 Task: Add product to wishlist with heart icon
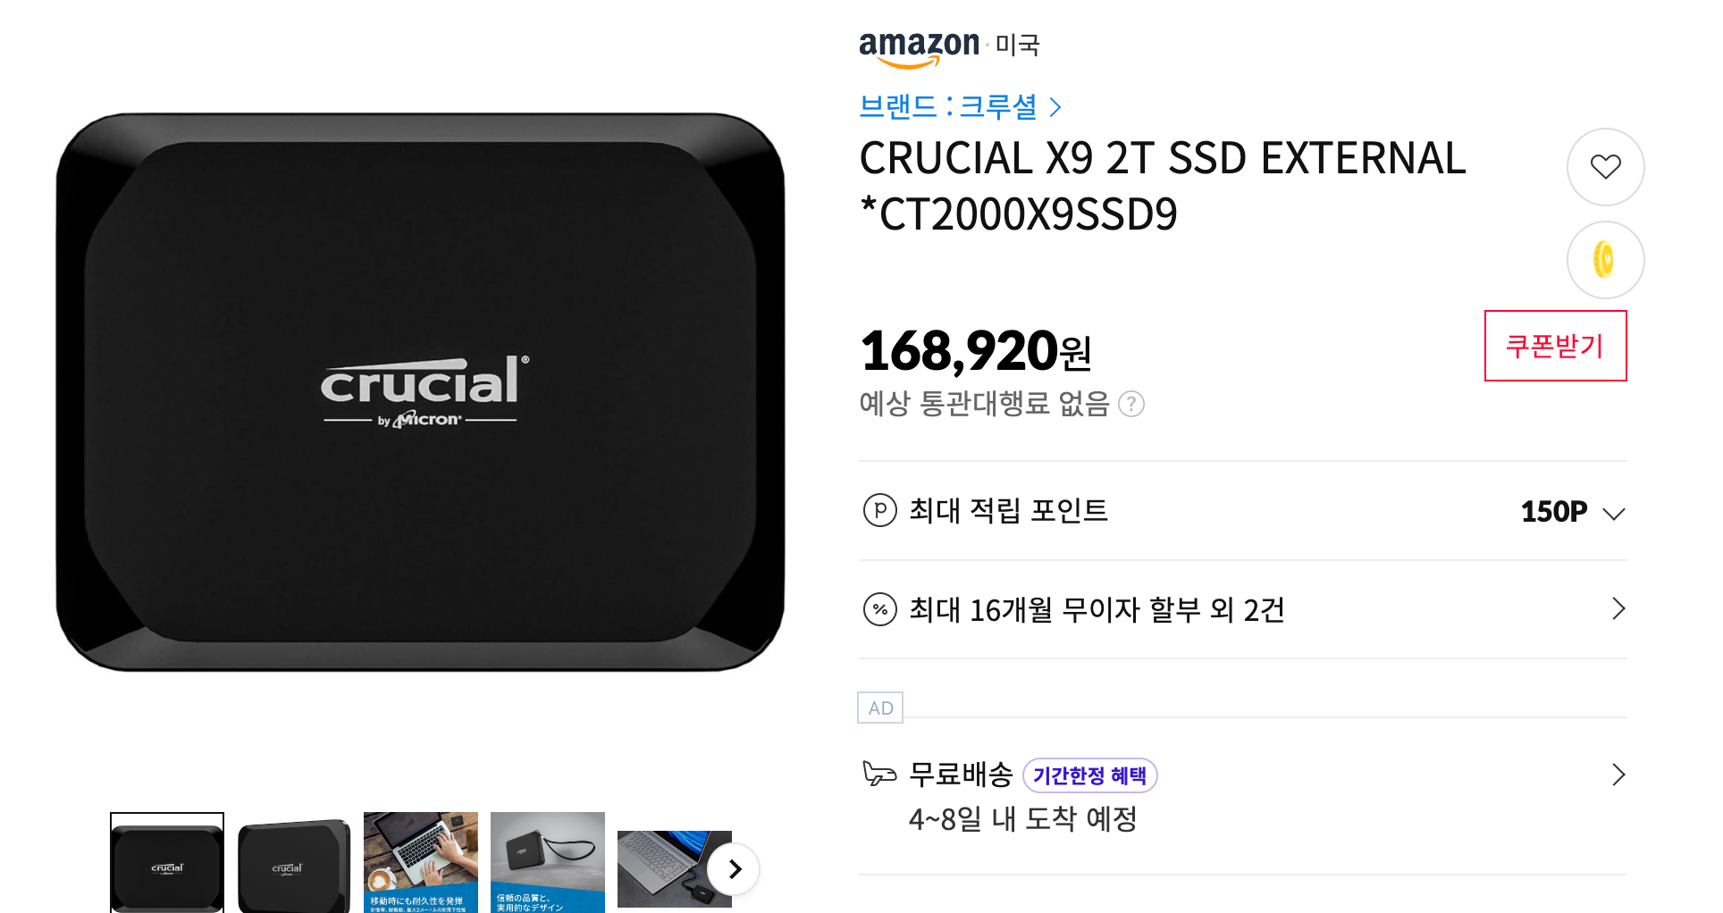[x=1605, y=167]
